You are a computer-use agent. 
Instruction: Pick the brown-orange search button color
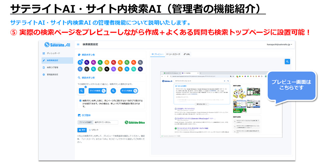click(x=120, y=69)
